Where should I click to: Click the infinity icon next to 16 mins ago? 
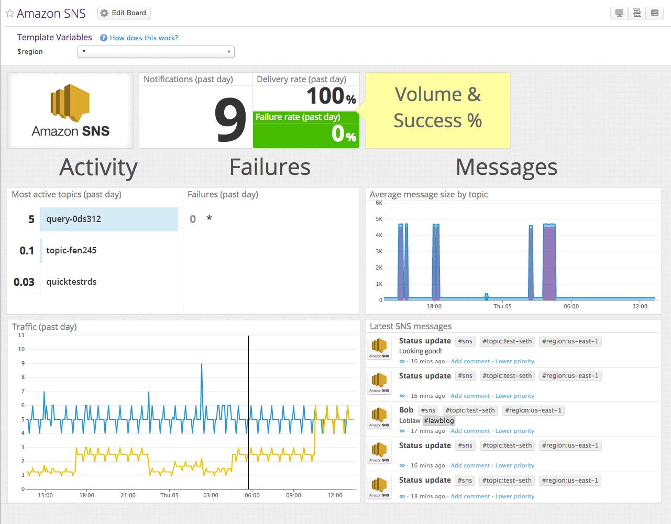(401, 361)
